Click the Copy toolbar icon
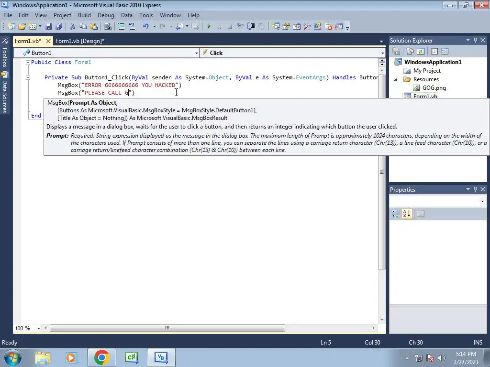Image resolution: width=490 pixels, height=367 pixels. tap(83, 27)
